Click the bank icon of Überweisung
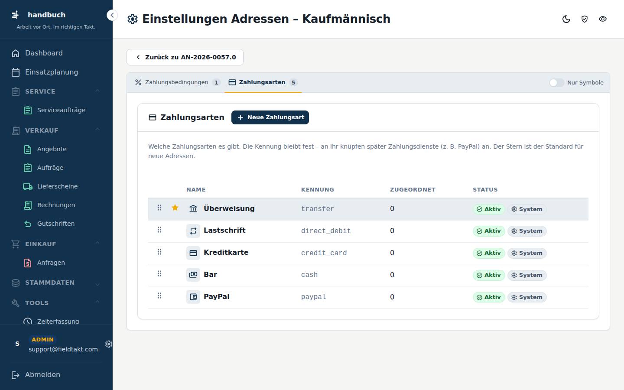The width and height of the screenshot is (624, 390). 193,209
